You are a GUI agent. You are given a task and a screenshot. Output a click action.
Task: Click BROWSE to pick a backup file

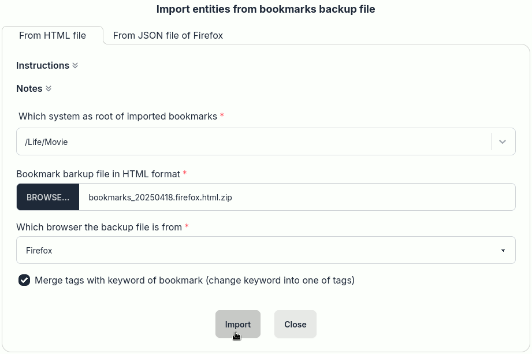click(47, 196)
